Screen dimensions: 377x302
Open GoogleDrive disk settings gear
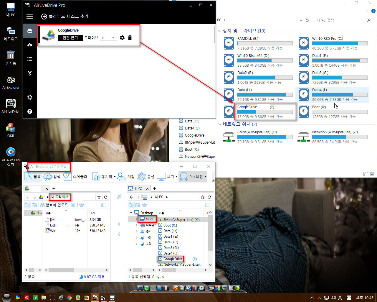pyautogui.click(x=122, y=38)
